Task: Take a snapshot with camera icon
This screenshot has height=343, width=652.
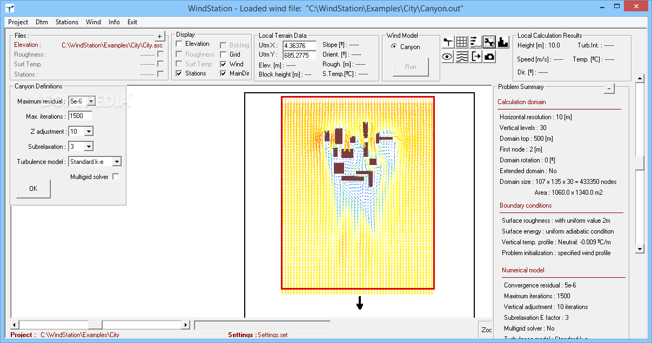Action: 489,57
